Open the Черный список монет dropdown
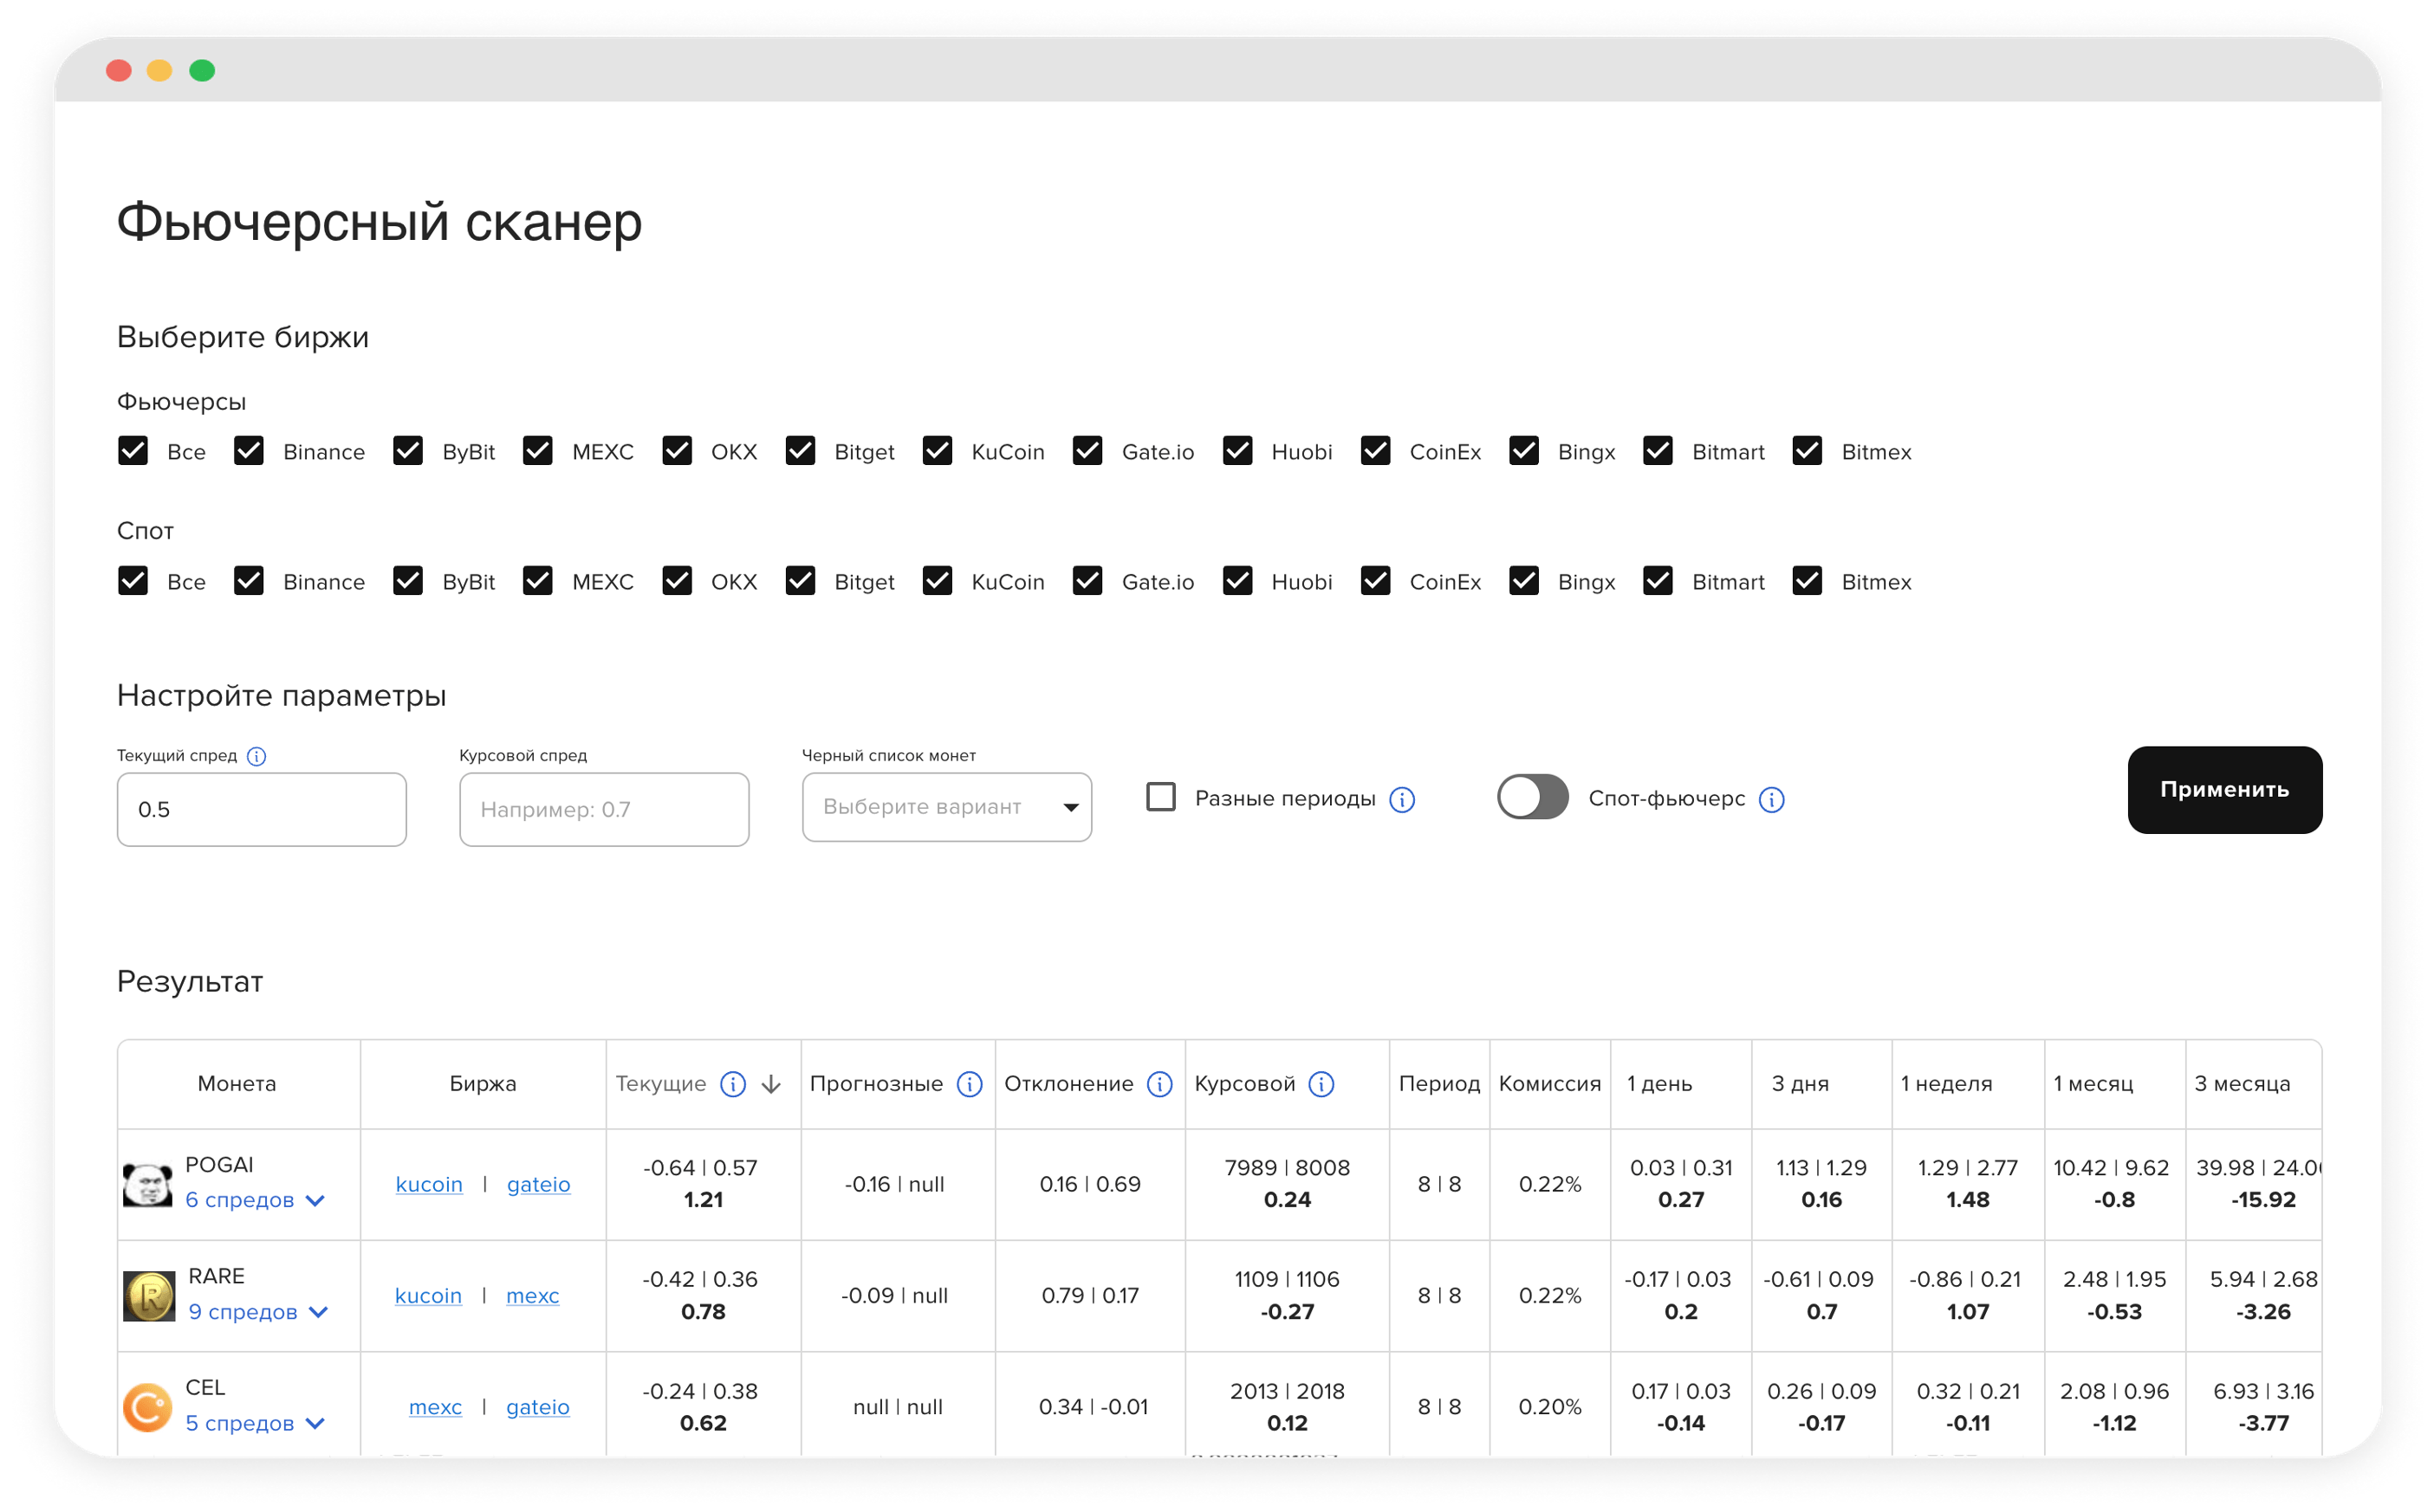The image size is (2434, 1512). click(945, 807)
